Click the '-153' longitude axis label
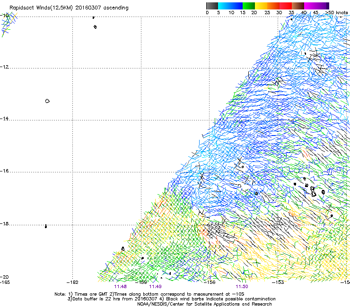Screen dimensions: 350x307 pos(278,282)
